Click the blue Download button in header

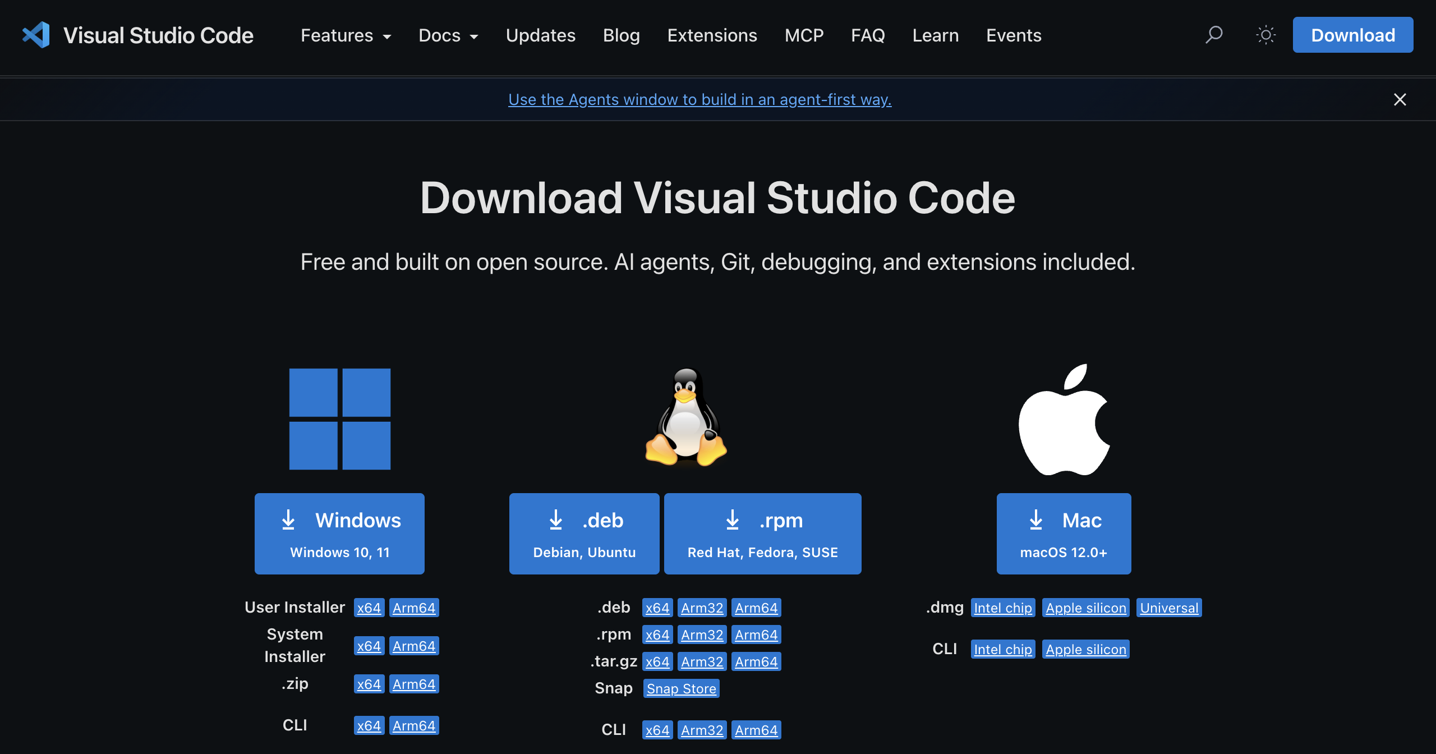pyautogui.click(x=1353, y=35)
